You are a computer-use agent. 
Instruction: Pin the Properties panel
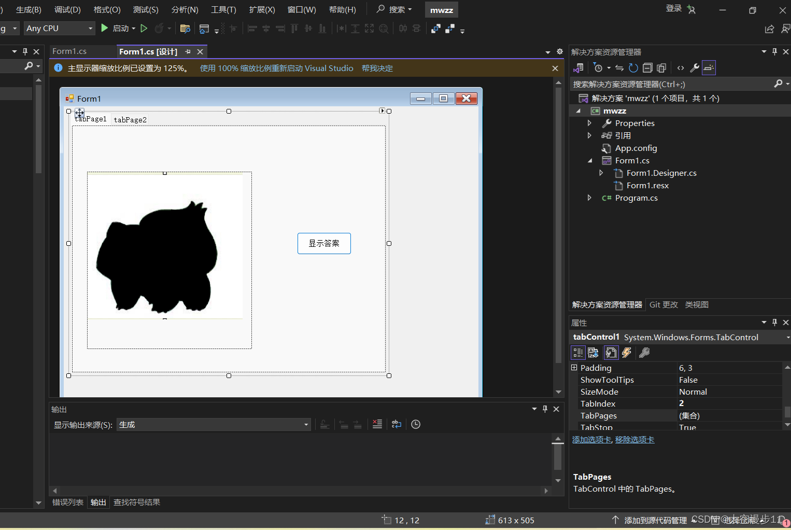pyautogui.click(x=774, y=322)
